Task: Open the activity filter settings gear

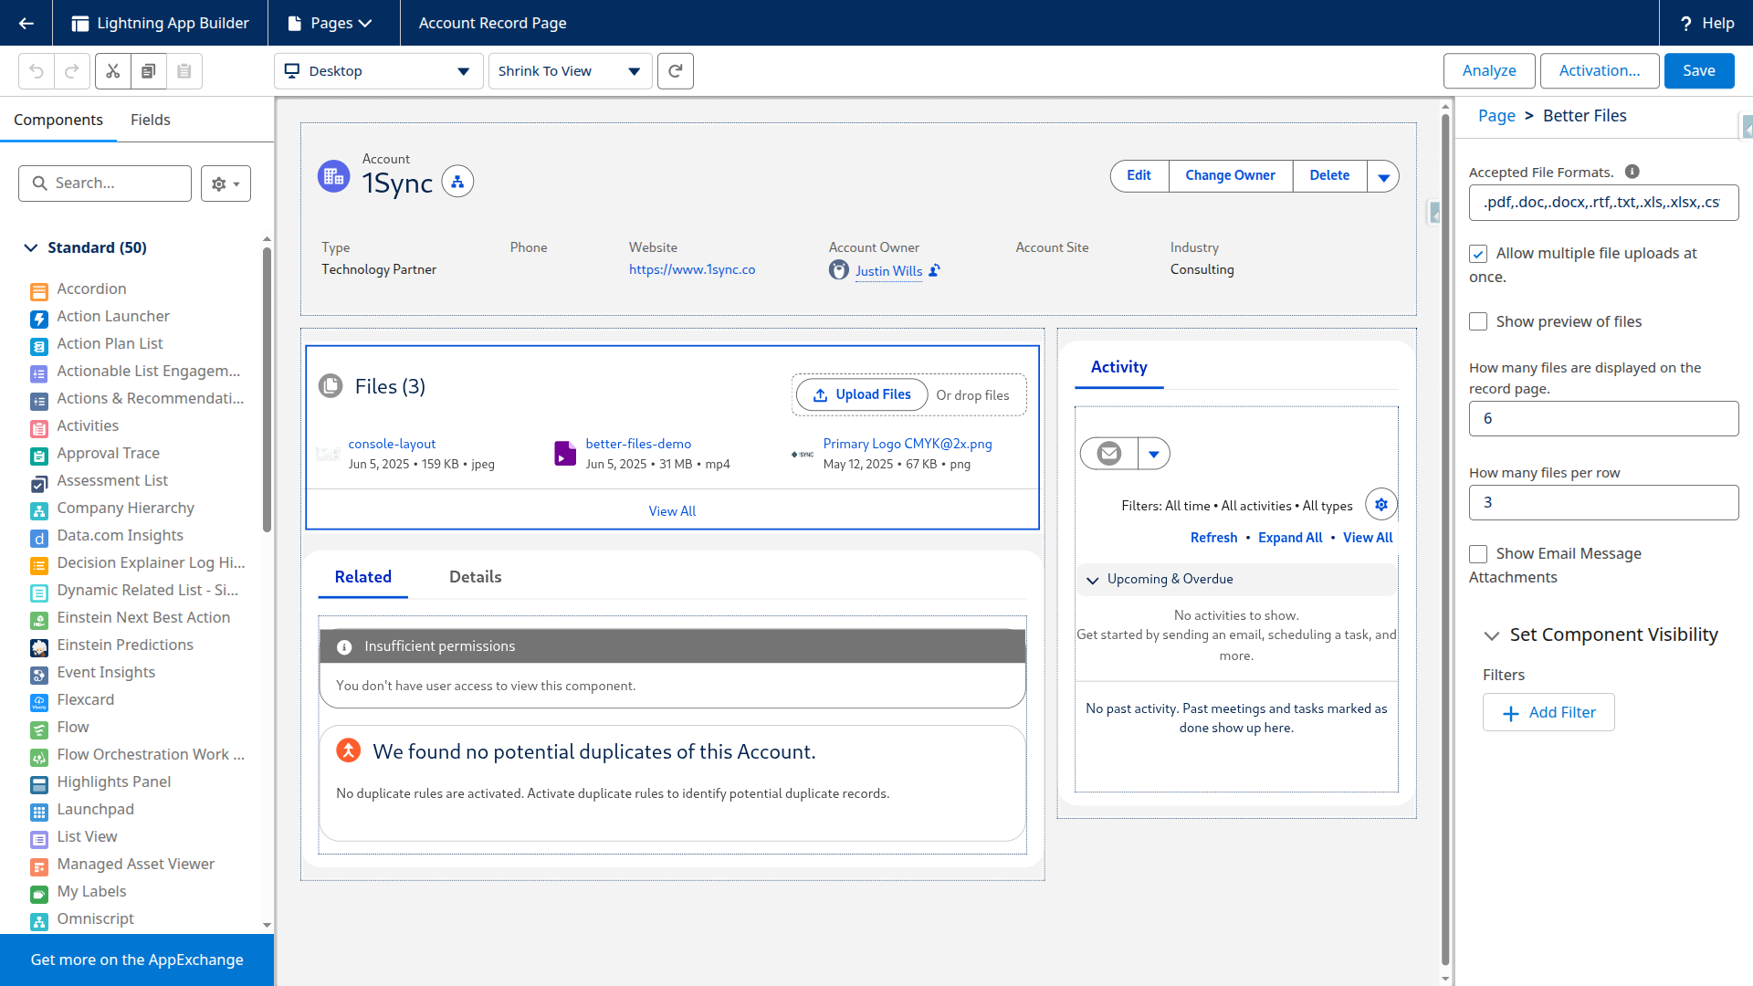Action: tap(1380, 503)
